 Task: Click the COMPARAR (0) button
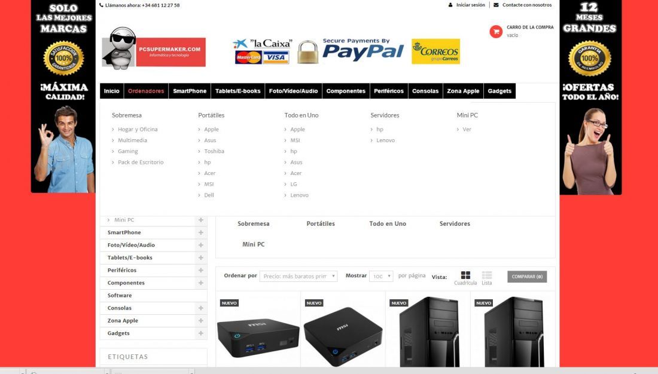click(x=527, y=277)
